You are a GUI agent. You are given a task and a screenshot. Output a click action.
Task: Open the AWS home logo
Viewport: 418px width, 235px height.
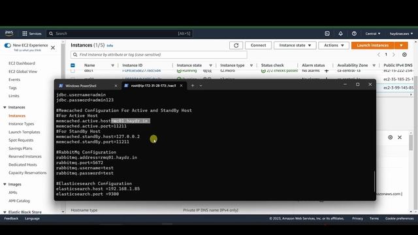tap(8, 33)
